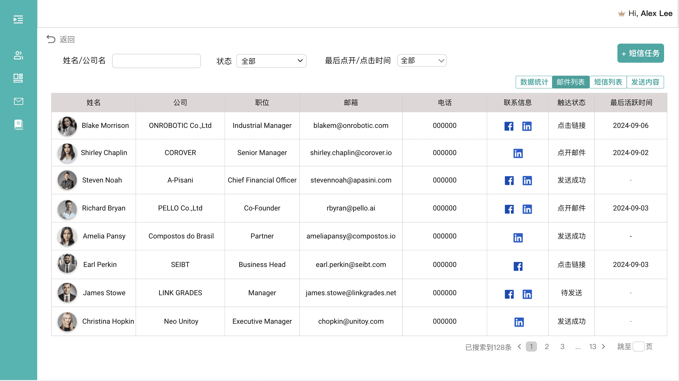Viewport: 679px width, 381px height.
Task: Select page 3 in pagination
Action: coord(562,347)
